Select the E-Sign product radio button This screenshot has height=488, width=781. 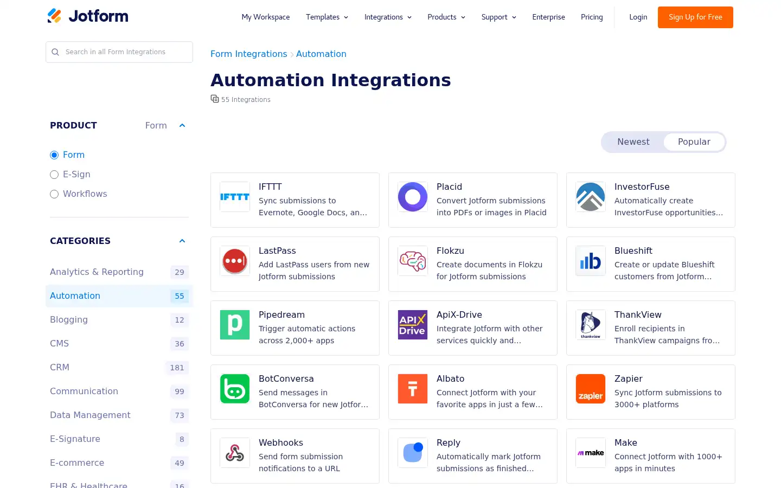pos(54,175)
